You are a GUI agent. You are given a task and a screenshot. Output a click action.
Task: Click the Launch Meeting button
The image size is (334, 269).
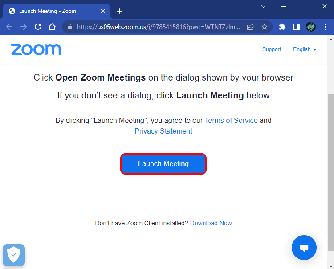(163, 164)
